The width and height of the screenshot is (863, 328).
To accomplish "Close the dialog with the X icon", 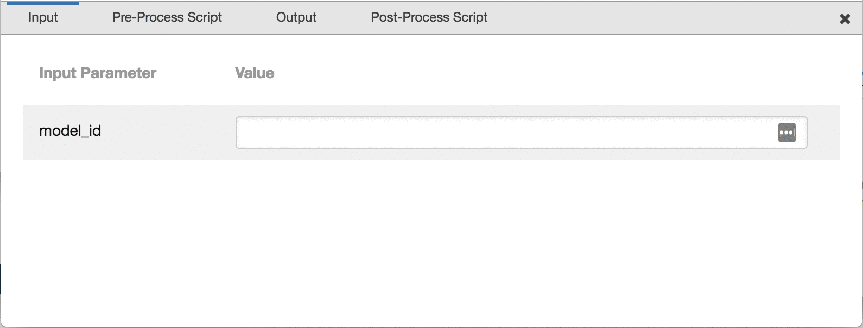I will (845, 19).
